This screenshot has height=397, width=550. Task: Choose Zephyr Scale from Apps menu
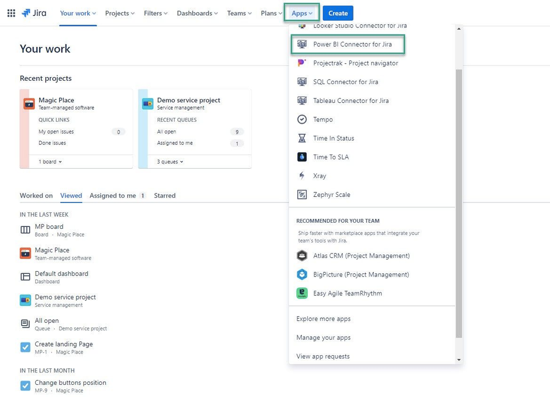[372, 195]
